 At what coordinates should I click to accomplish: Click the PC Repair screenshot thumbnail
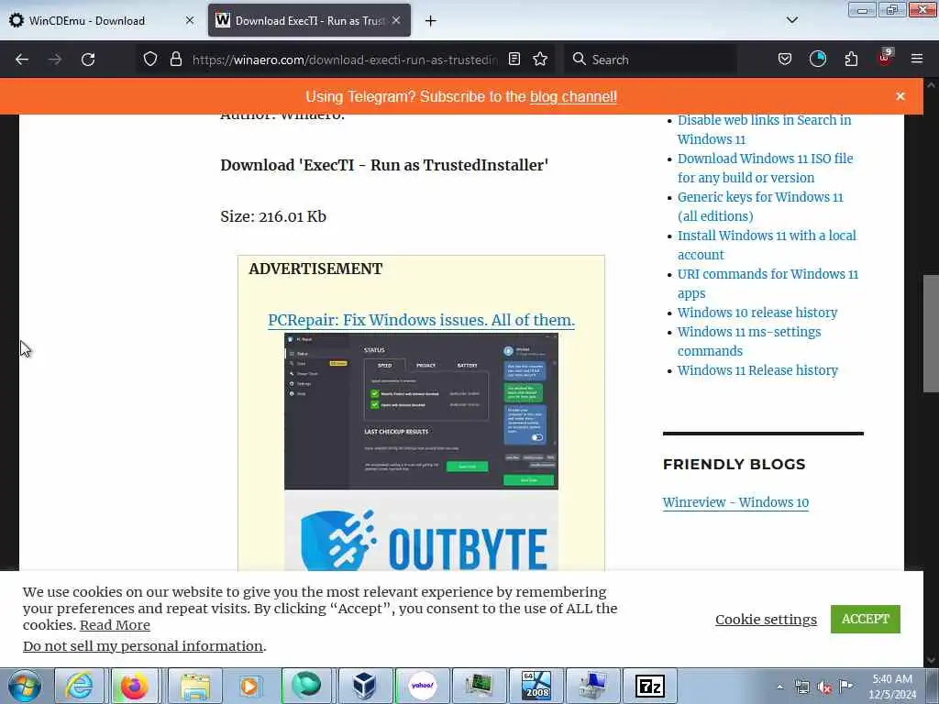[421, 412]
